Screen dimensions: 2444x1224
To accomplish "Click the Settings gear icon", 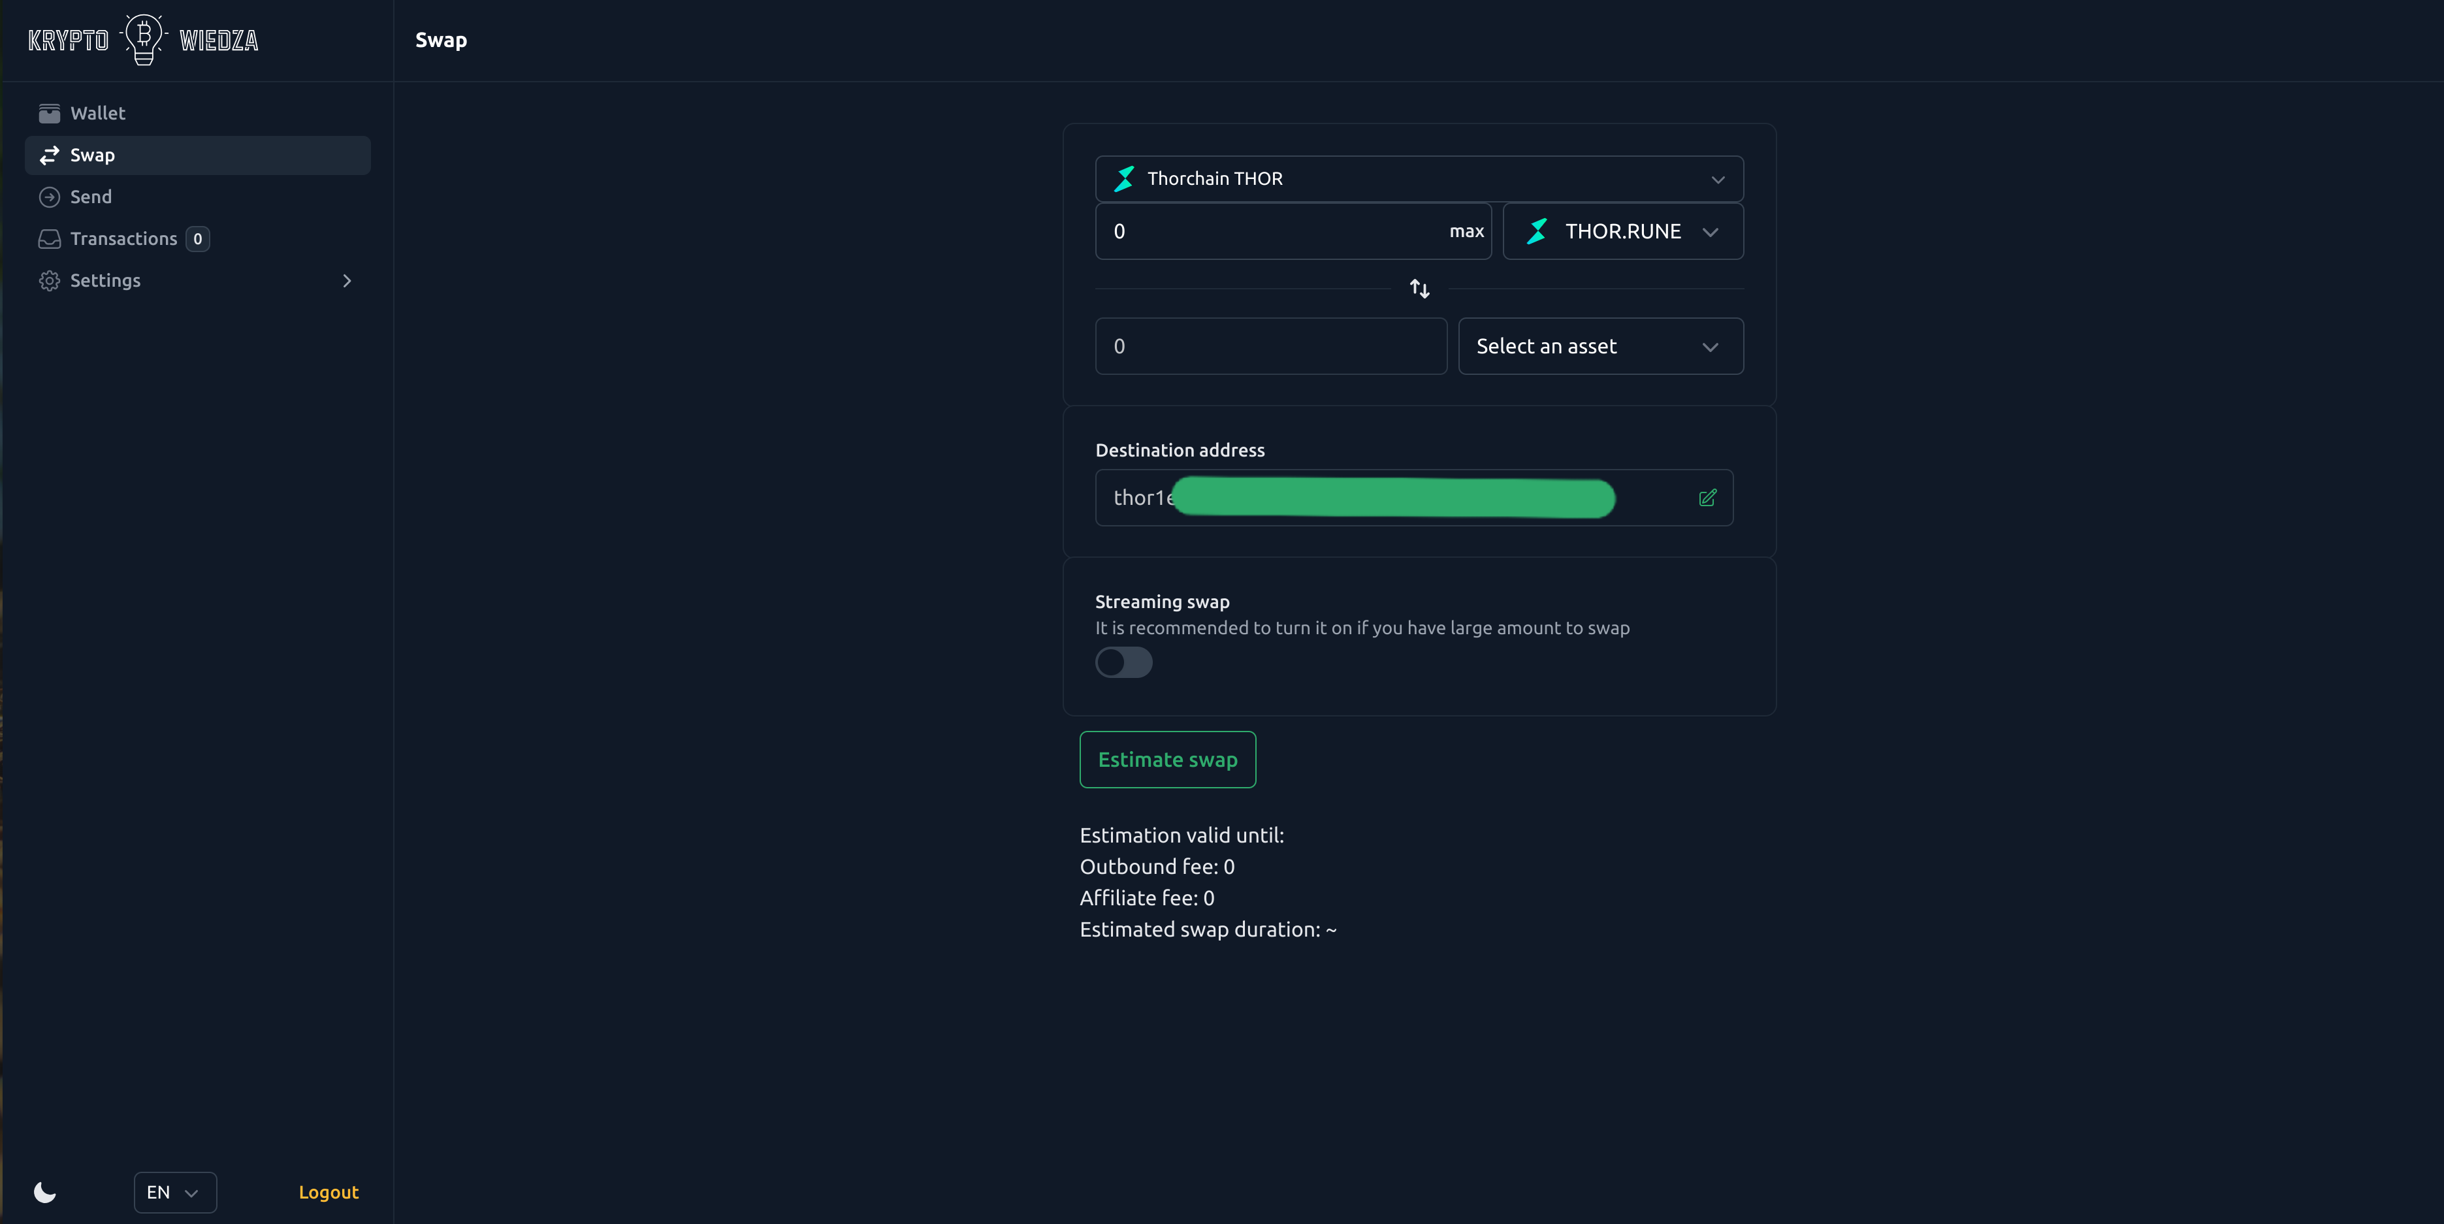I will tap(50, 280).
